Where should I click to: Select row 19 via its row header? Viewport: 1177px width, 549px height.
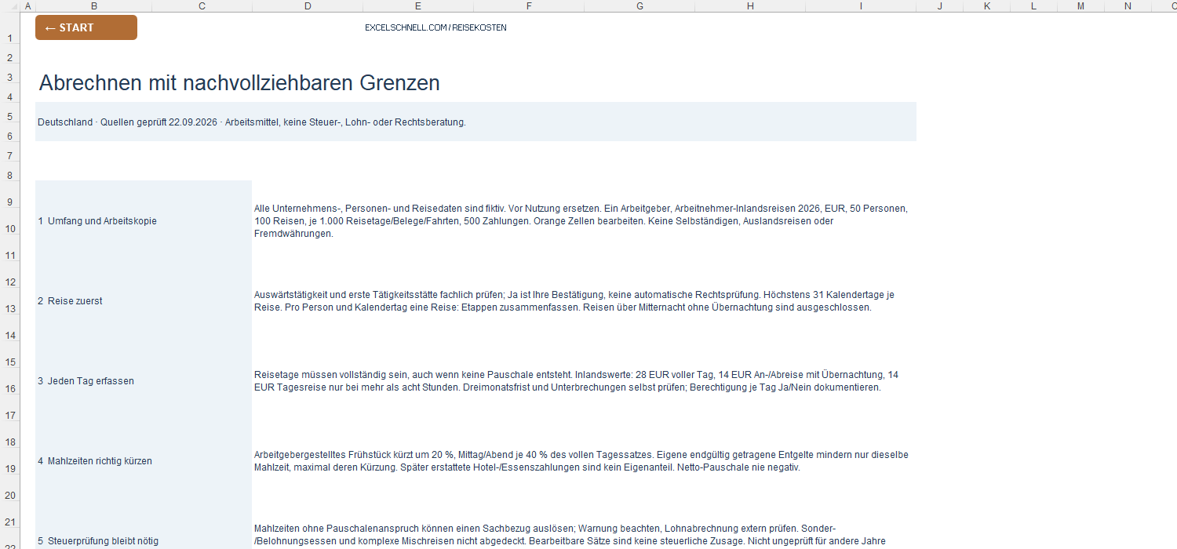(x=10, y=461)
